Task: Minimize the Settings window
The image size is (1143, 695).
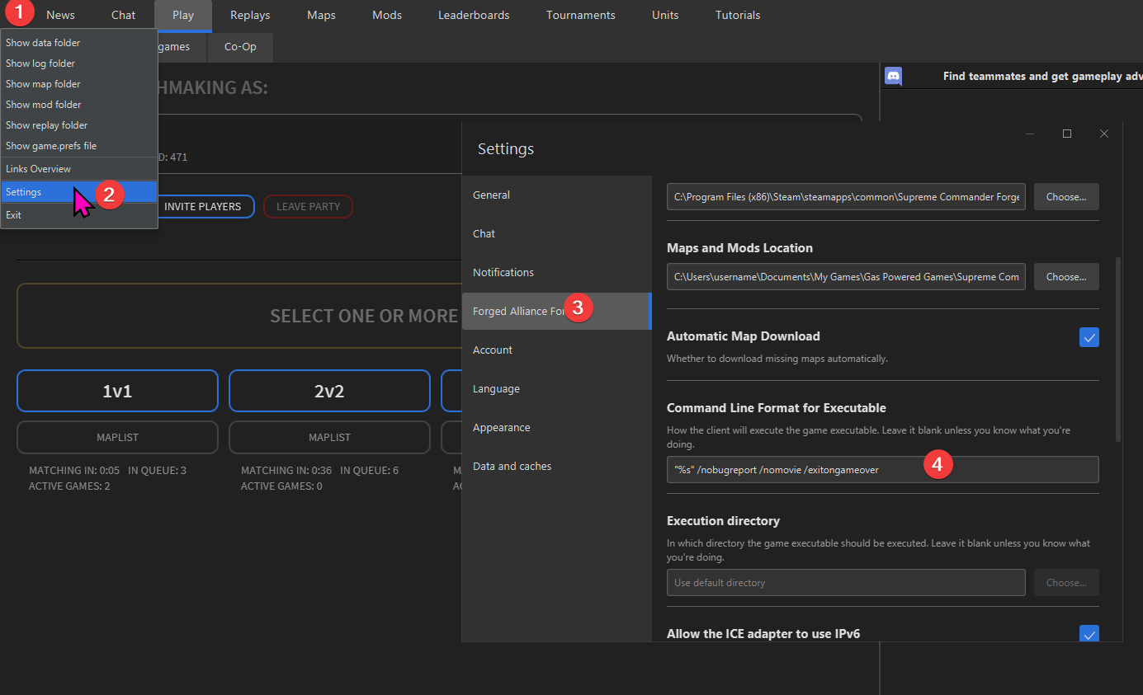Action: coord(1029,134)
